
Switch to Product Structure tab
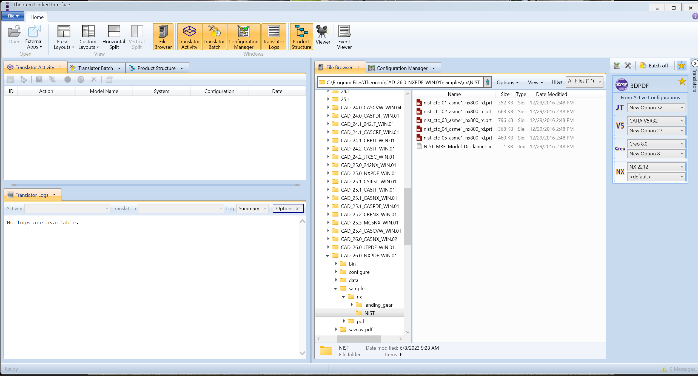point(156,68)
